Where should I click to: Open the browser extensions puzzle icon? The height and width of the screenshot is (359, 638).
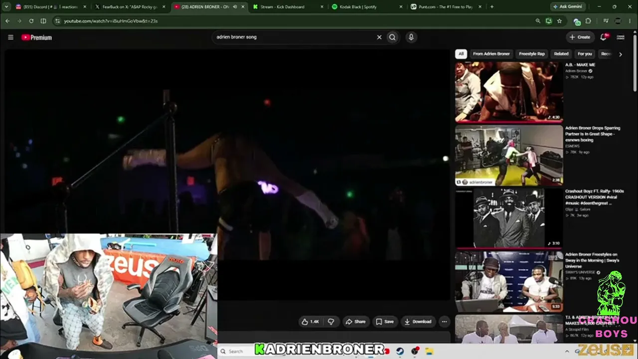pos(588,21)
